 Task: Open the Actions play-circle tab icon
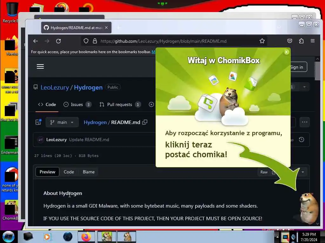(151, 104)
